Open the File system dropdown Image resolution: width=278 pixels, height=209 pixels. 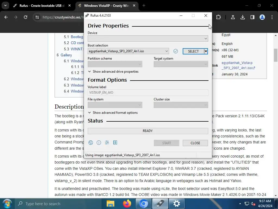115,105
